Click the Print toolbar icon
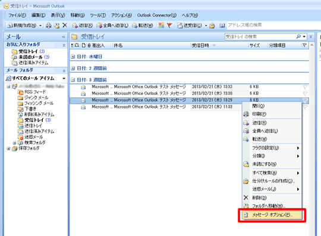The height and width of the screenshot is (236, 321). click(x=49, y=26)
